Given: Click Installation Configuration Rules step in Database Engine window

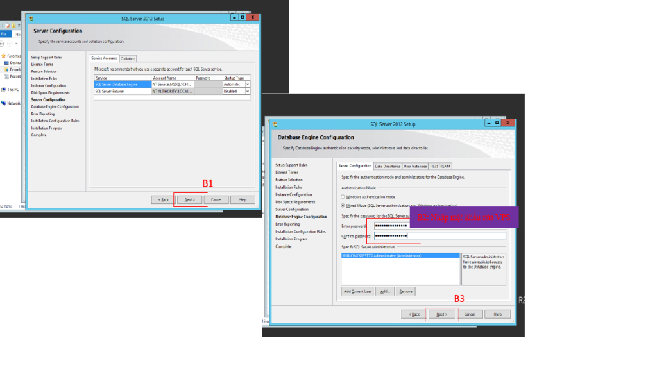Looking at the screenshot, I should 300,232.
